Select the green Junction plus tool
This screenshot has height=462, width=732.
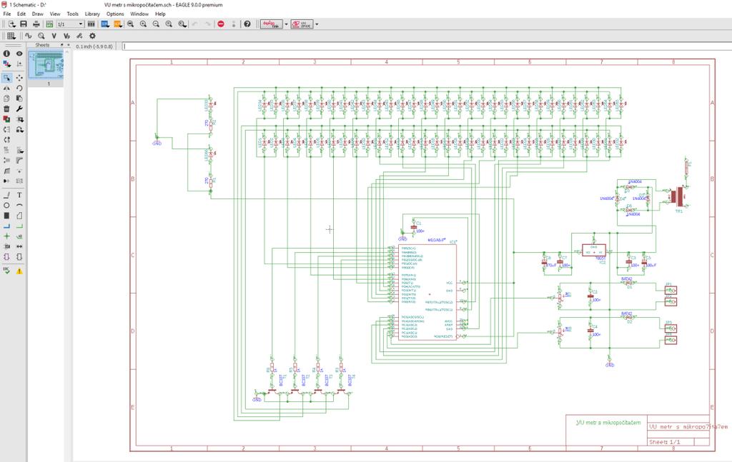click(6, 236)
